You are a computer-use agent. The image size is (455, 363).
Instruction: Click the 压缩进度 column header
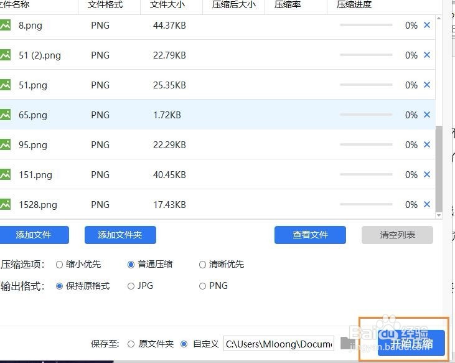(354, 5)
